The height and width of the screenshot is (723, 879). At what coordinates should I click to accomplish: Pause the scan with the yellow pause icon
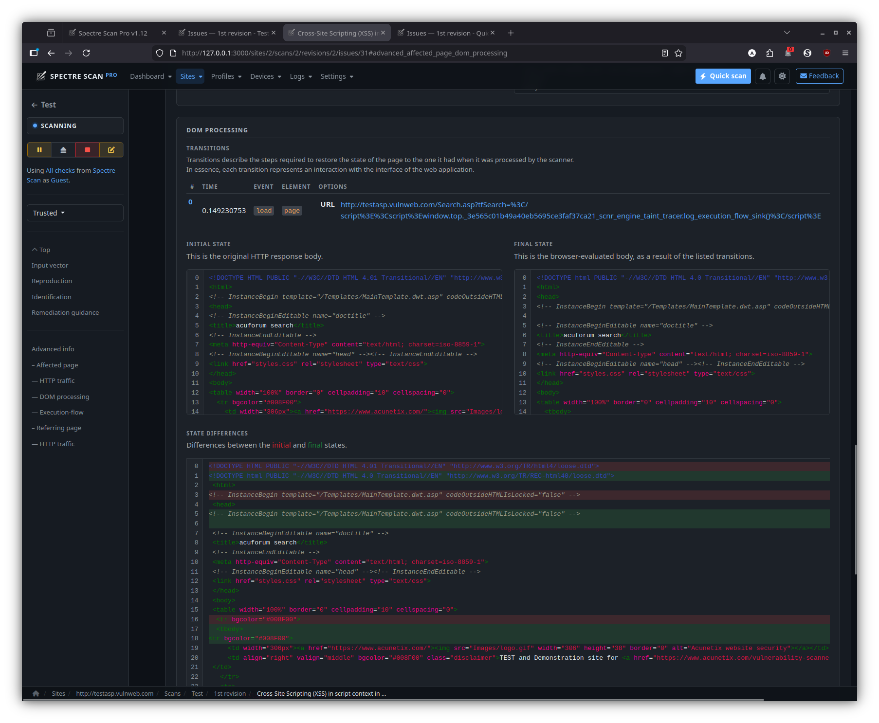pos(39,150)
